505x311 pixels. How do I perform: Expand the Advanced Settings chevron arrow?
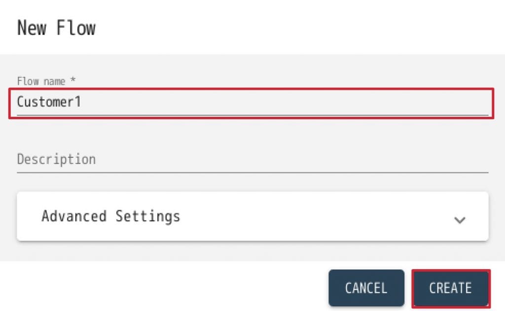(460, 220)
